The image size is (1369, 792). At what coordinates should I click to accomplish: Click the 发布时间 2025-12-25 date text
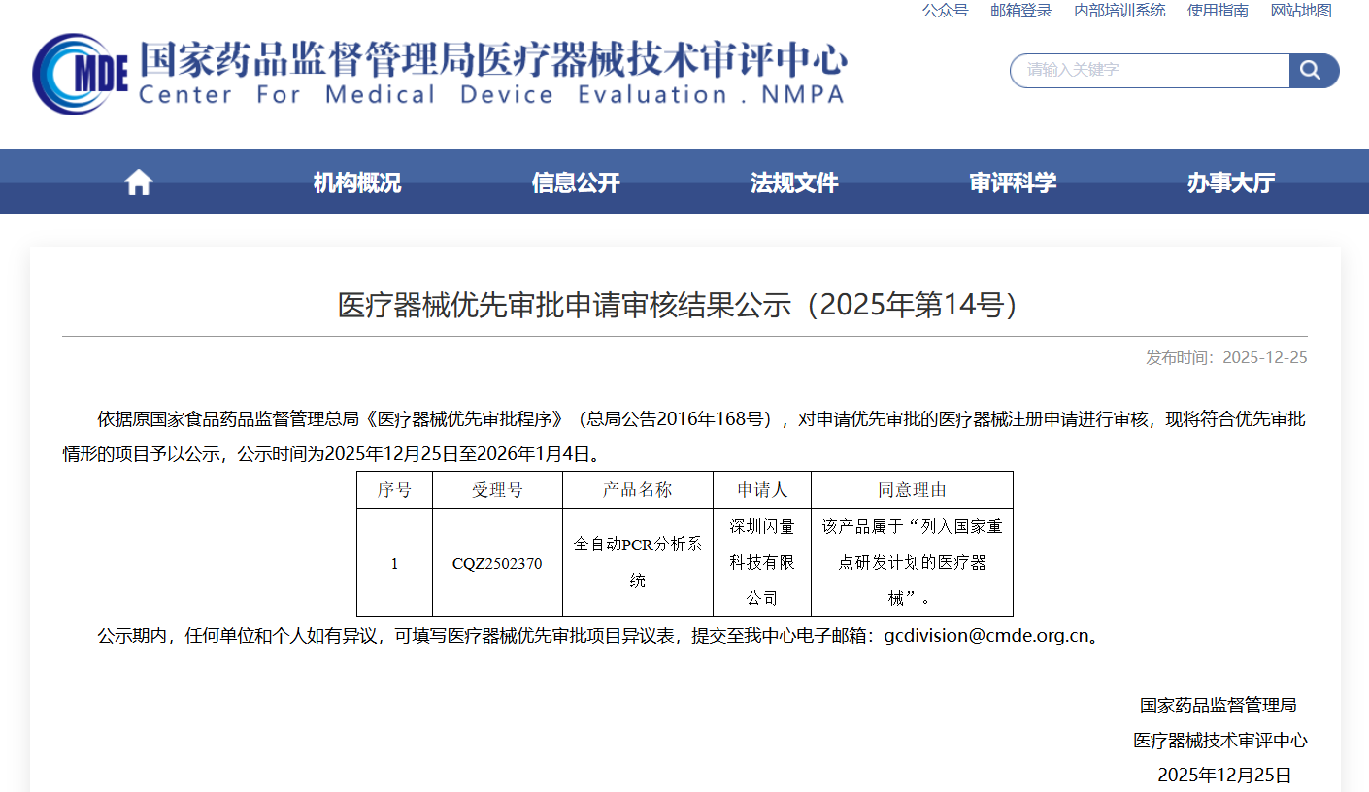coord(1226,358)
